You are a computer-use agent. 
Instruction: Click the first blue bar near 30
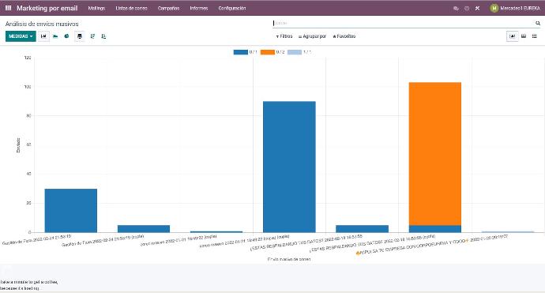[71, 211]
